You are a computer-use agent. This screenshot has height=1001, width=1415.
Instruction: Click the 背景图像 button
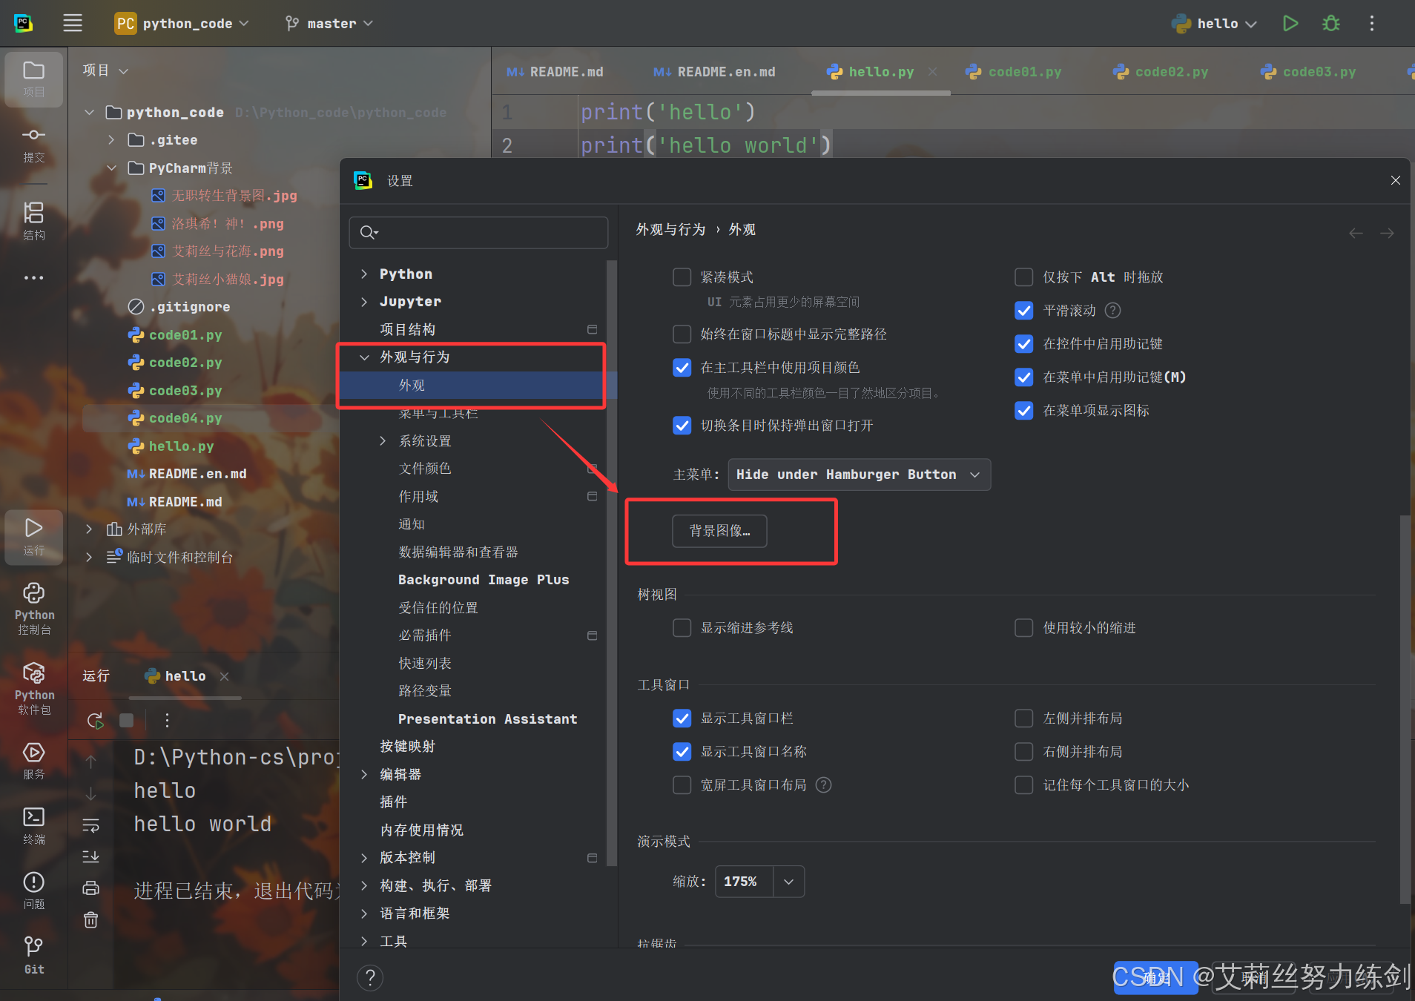pos(718,531)
